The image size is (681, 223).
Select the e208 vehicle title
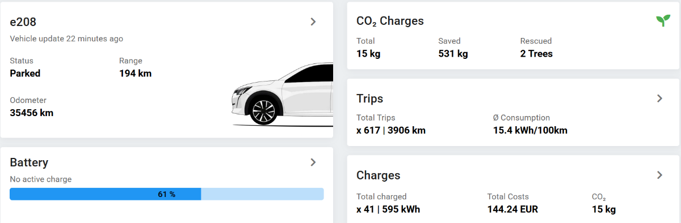coord(23,22)
